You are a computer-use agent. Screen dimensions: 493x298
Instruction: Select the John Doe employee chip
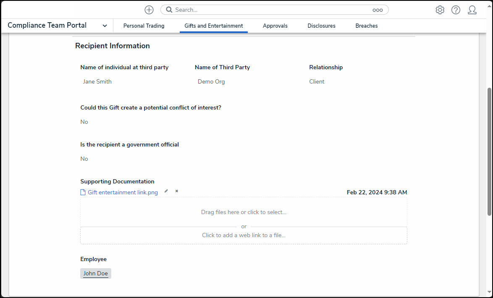tap(95, 273)
